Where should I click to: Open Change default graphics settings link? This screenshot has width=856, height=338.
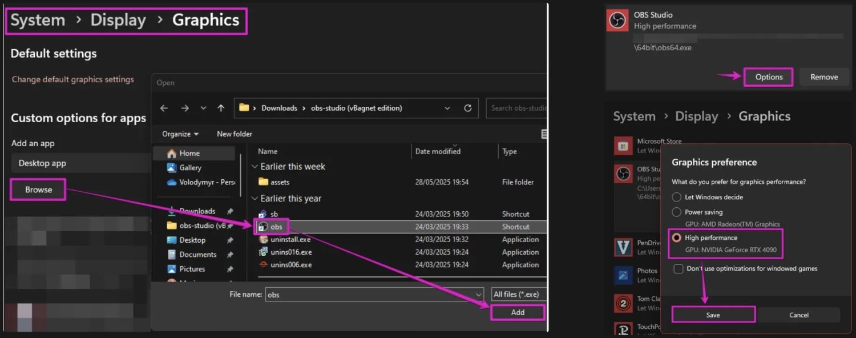[73, 79]
